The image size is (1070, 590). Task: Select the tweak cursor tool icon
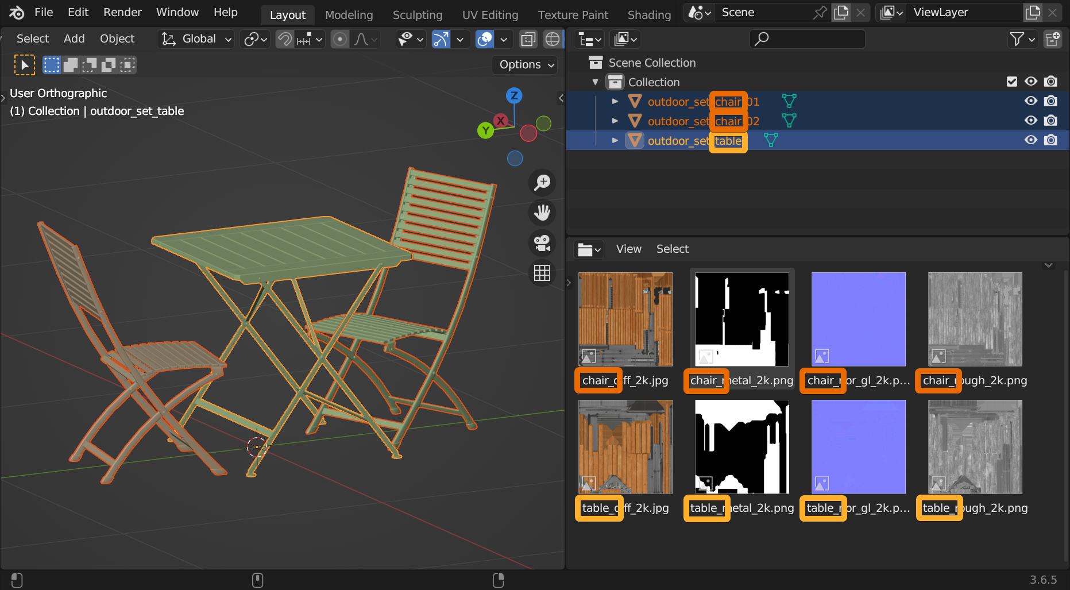tap(24, 65)
